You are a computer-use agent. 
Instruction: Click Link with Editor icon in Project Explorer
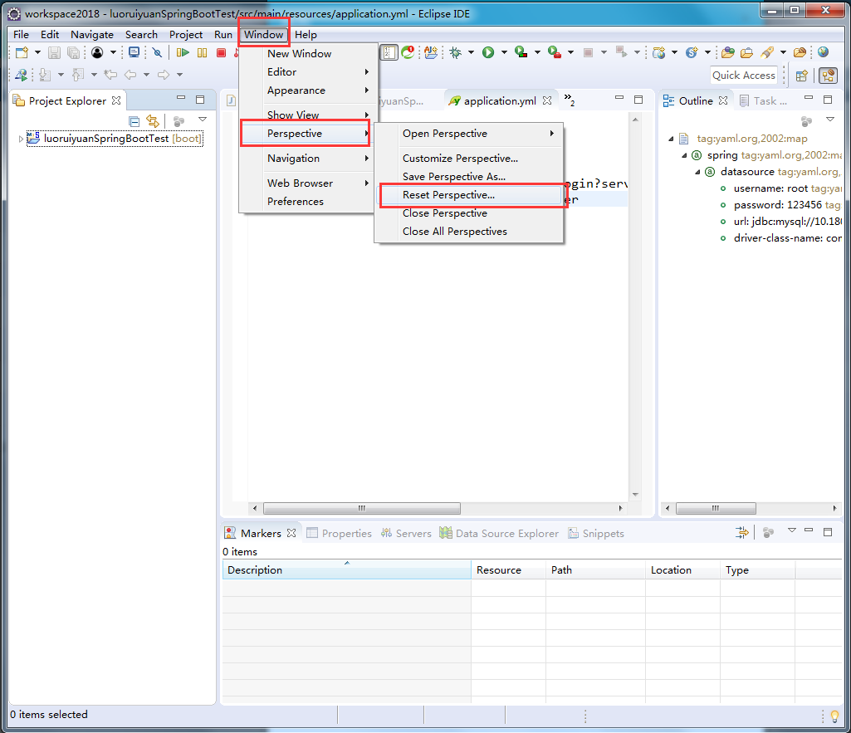pyautogui.click(x=153, y=121)
